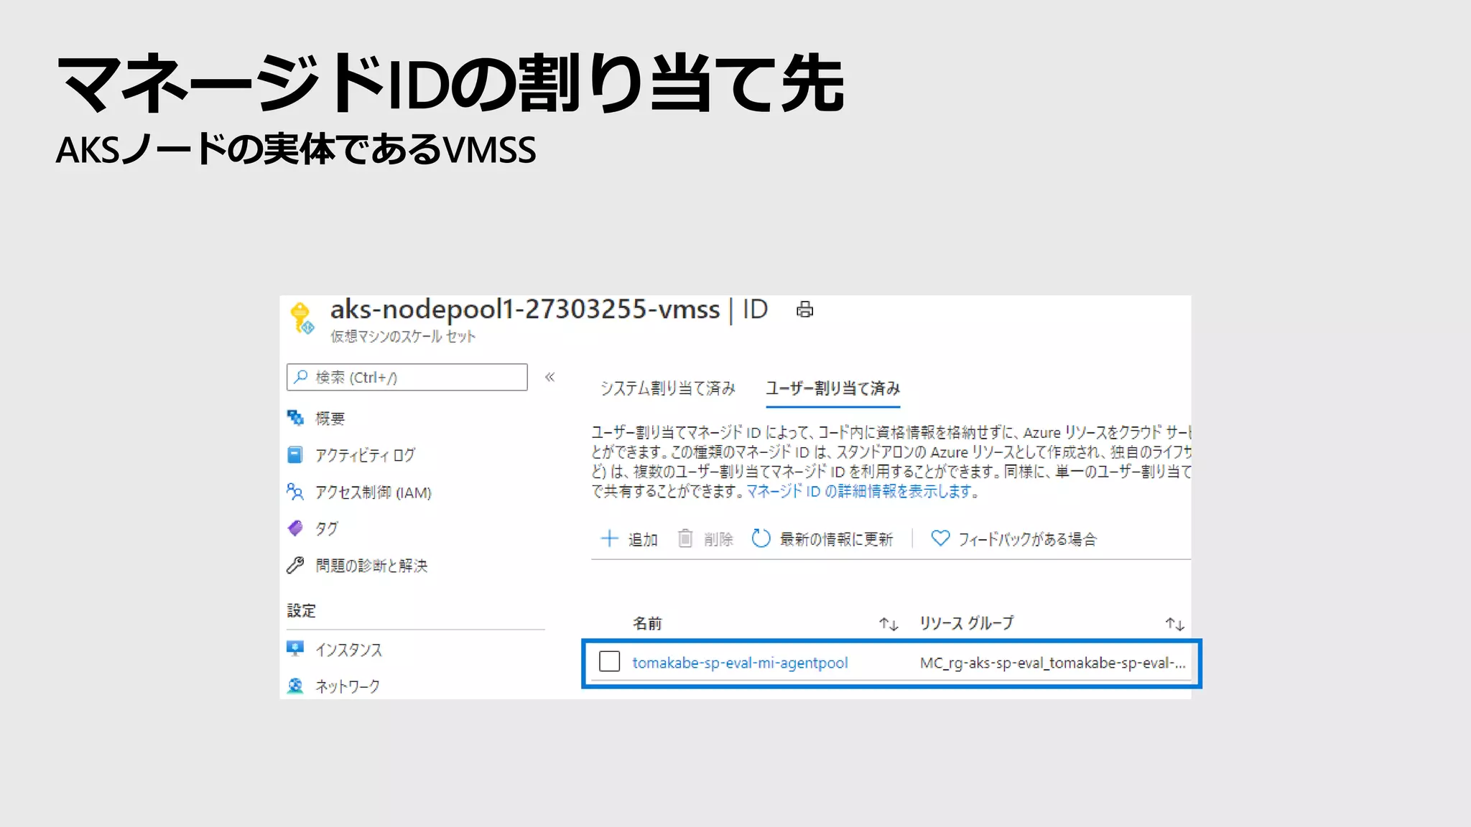The width and height of the screenshot is (1471, 827).
Task: Open アクティビティ ログ in the sidebar
Action: click(365, 454)
